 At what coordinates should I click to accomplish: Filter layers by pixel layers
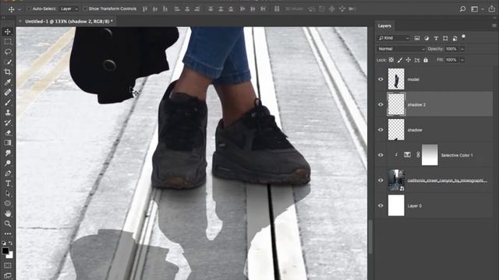[417, 38]
